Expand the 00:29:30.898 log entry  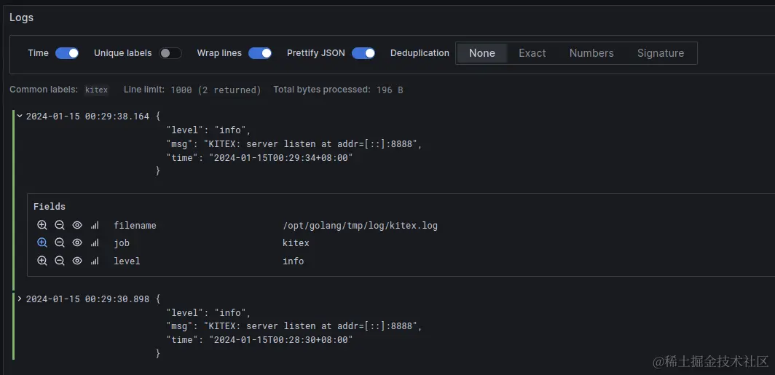pos(20,299)
